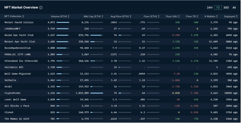Click the 33,709 wallets value
The width and height of the screenshot is (241, 123).
coord(213,61)
